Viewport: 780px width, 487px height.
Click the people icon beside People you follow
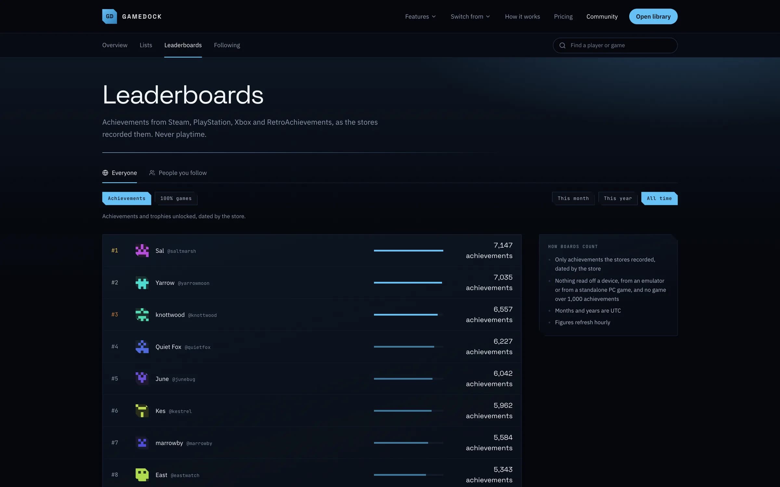tap(152, 173)
